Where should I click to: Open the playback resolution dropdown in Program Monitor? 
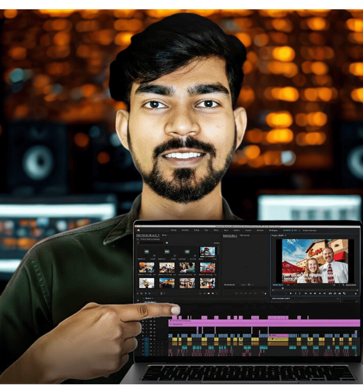pyautogui.click(x=334, y=285)
